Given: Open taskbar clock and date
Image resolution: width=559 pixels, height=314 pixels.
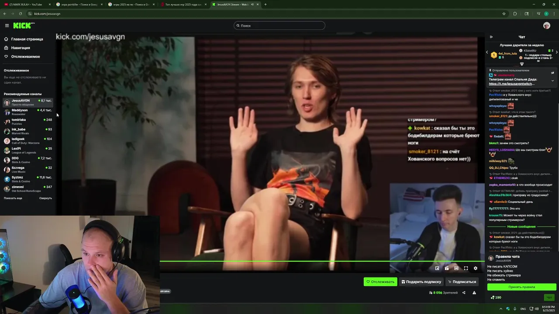Looking at the screenshot, I should coord(549,309).
